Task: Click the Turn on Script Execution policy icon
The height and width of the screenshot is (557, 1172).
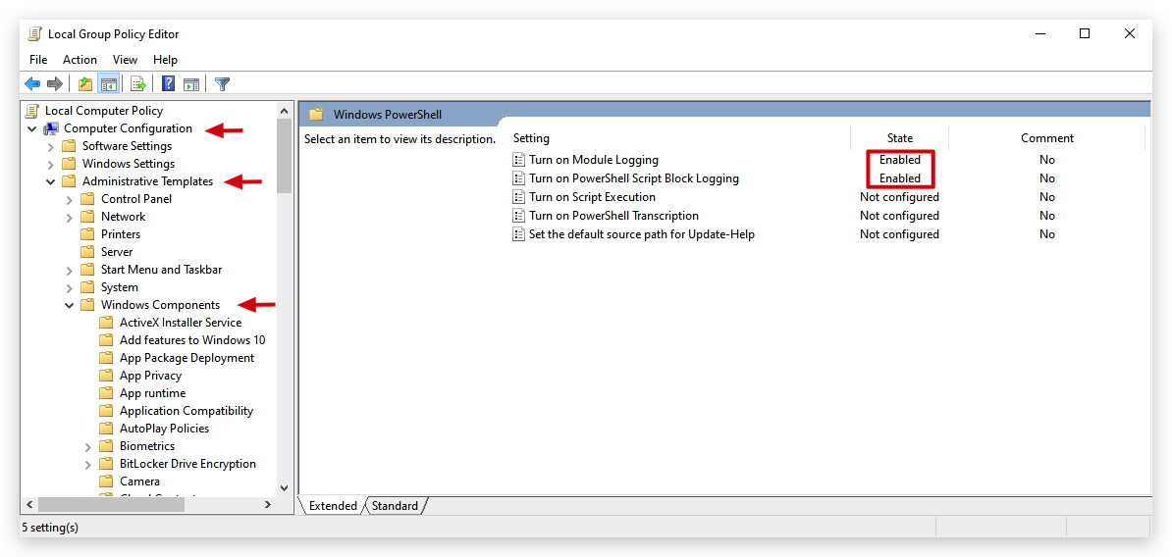Action: pos(518,197)
